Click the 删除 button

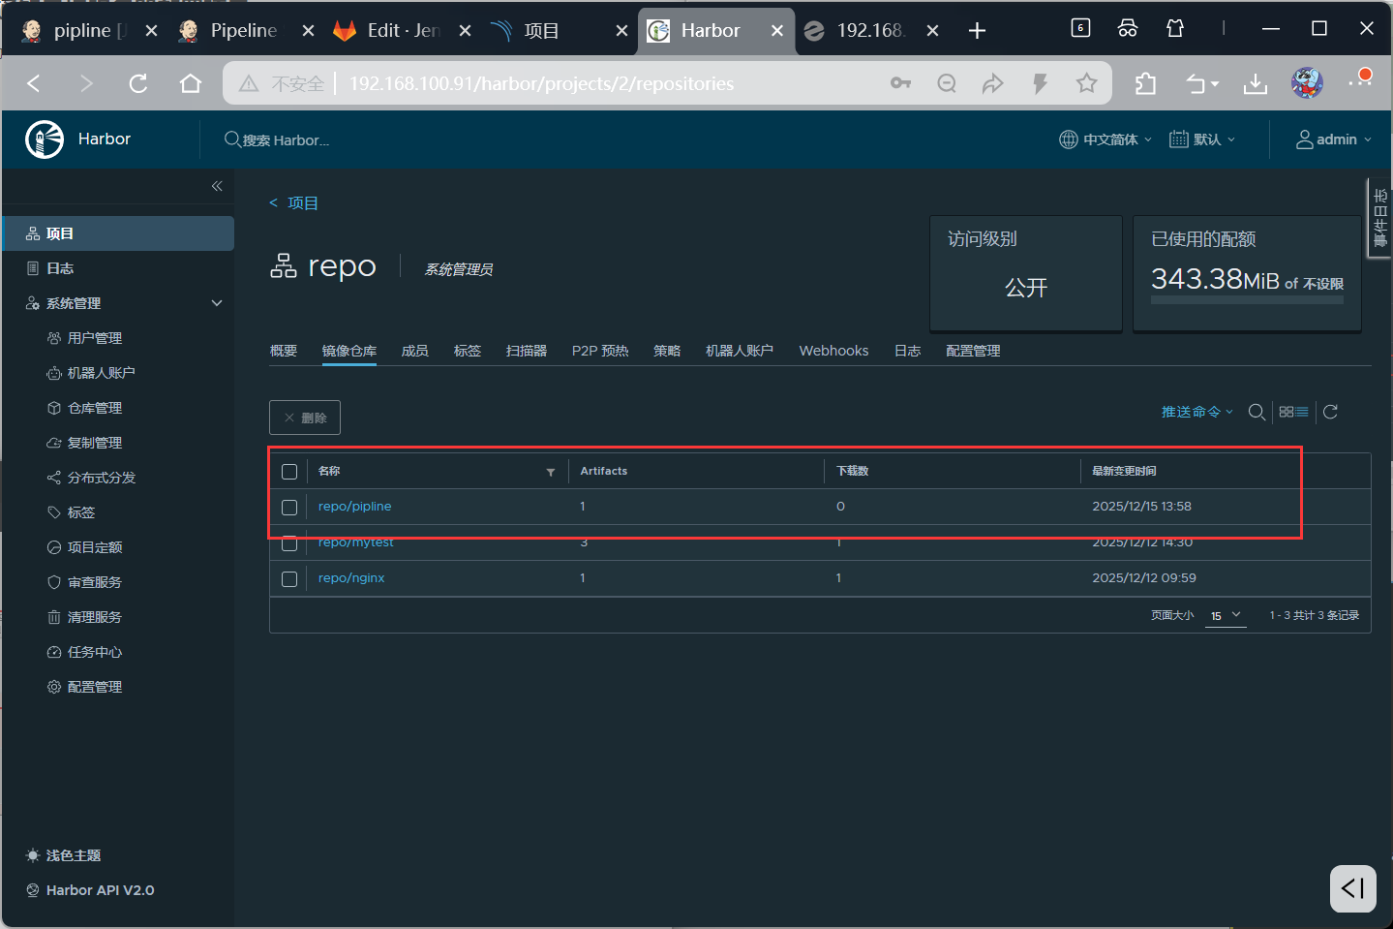coord(305,418)
